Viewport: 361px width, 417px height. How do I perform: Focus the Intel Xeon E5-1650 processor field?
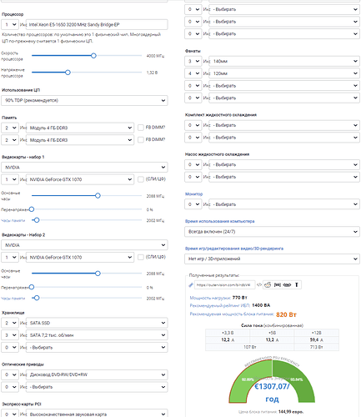(97, 24)
